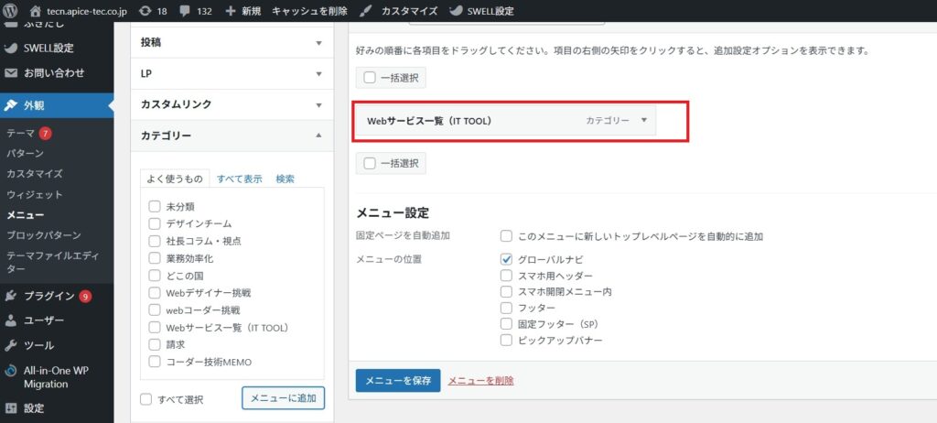Screen dimensions: 937x423
Task: Collapse the カテゴリー accordion section
Action: [x=232, y=136]
